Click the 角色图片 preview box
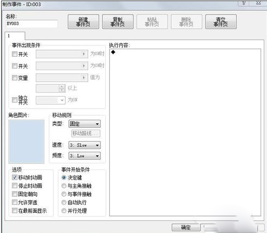The image size is (267, 233). click(26, 142)
